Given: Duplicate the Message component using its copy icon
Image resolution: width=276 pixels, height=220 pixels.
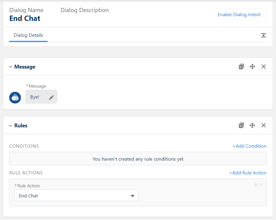Looking at the screenshot, I should tap(241, 67).
